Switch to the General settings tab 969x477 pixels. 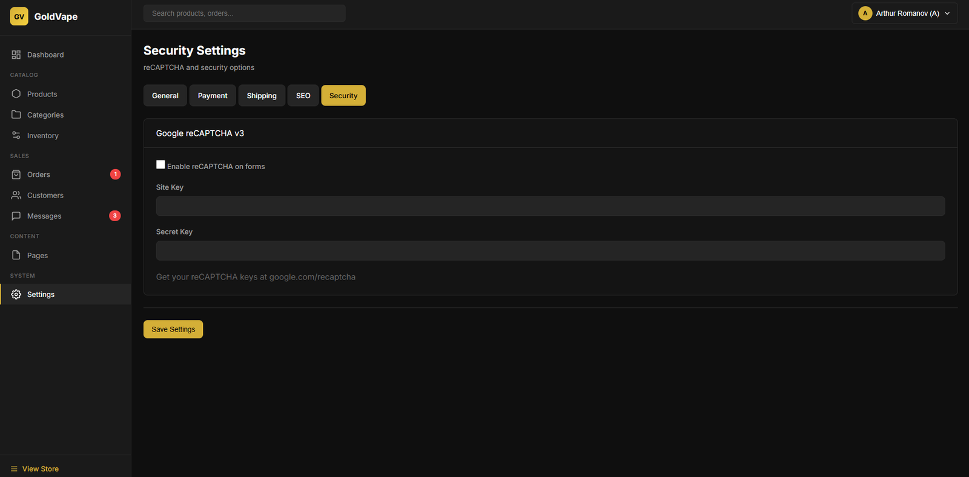click(165, 96)
